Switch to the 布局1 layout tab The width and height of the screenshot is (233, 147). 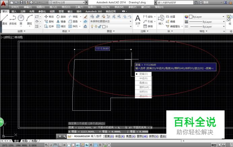[x=25, y=141]
